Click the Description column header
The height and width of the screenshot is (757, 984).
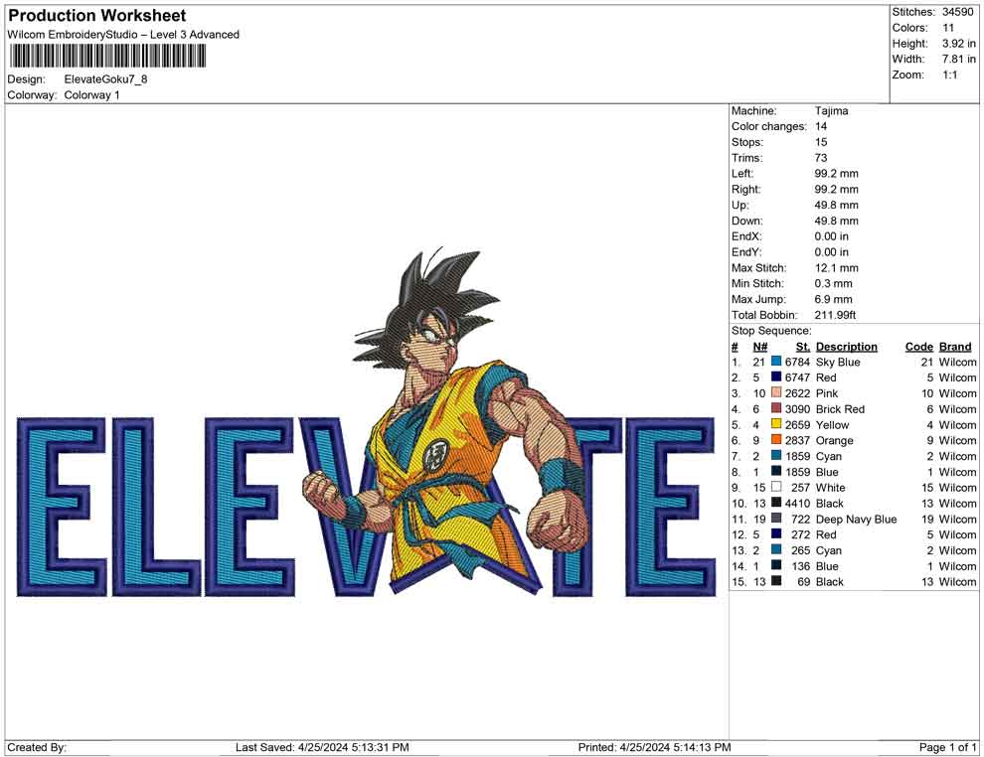click(x=846, y=346)
